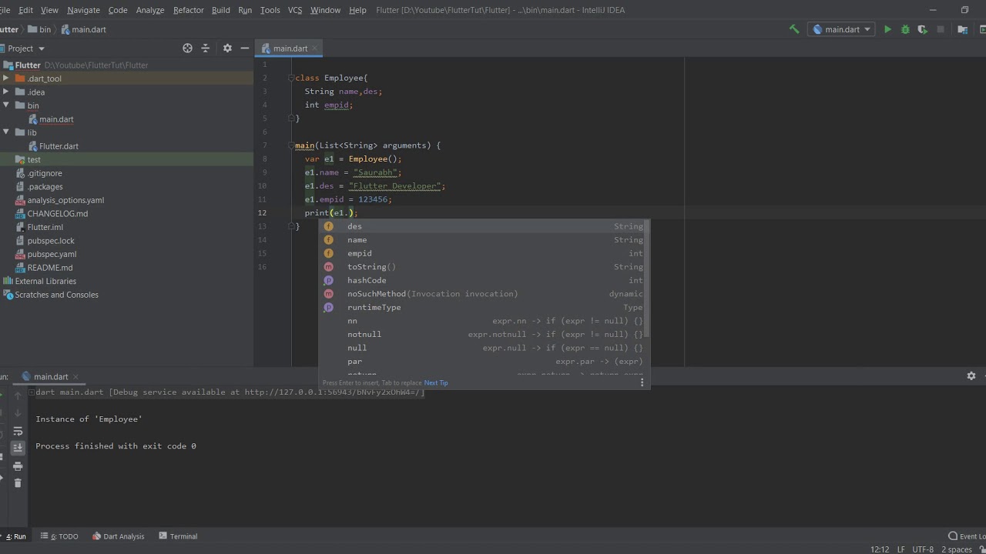Open the Build menu
The height and width of the screenshot is (554, 986).
click(221, 10)
